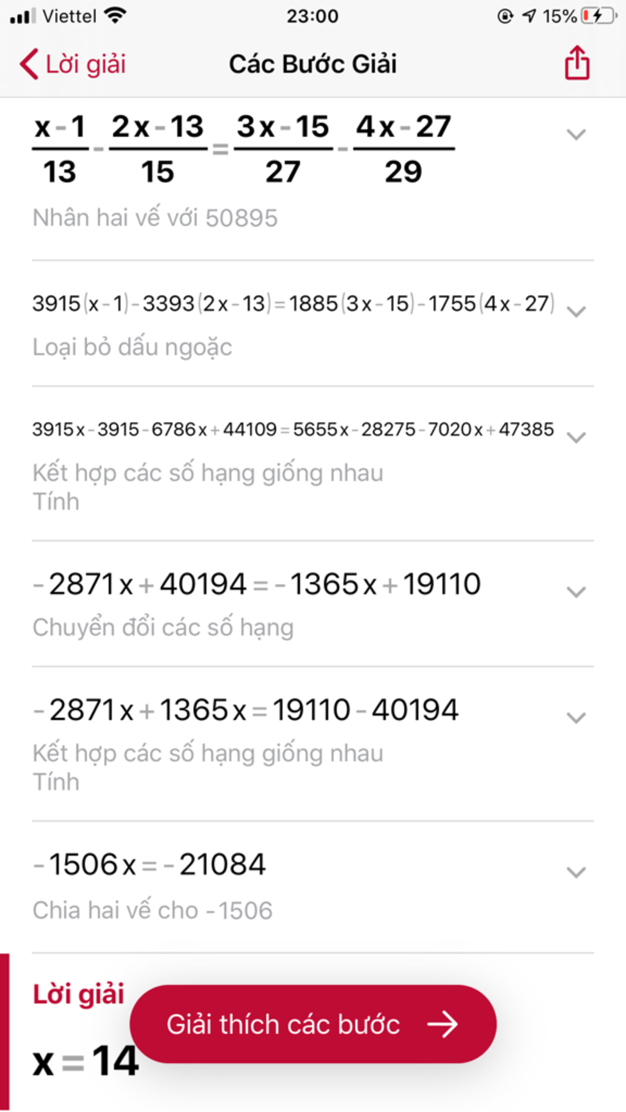Screen dimensions: 626x1112
Task: Tap the rotation lock status icon
Action: pos(506,16)
